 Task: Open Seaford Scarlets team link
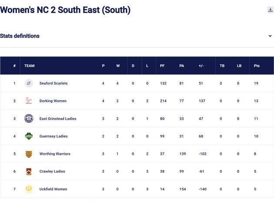click(x=53, y=83)
